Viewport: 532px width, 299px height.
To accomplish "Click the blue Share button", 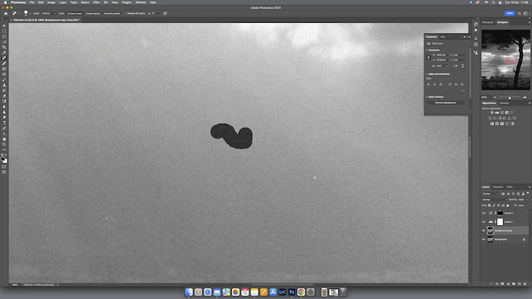I will pos(510,13).
